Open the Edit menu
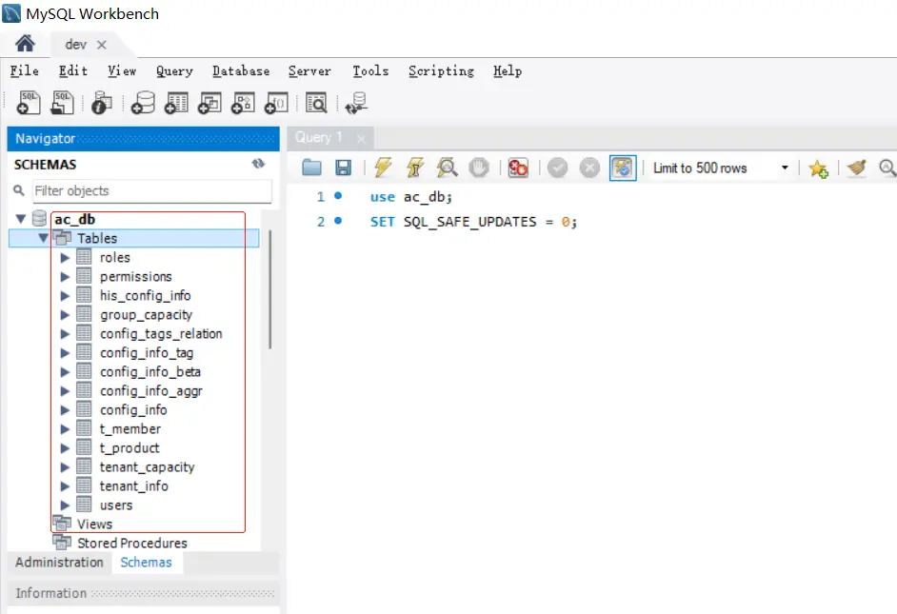 click(73, 70)
